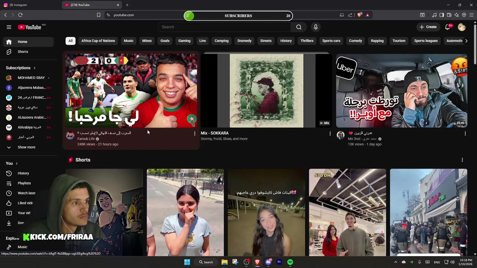Open the Brave VPN shield icon
The height and width of the screenshot is (268, 477).
point(464,15)
